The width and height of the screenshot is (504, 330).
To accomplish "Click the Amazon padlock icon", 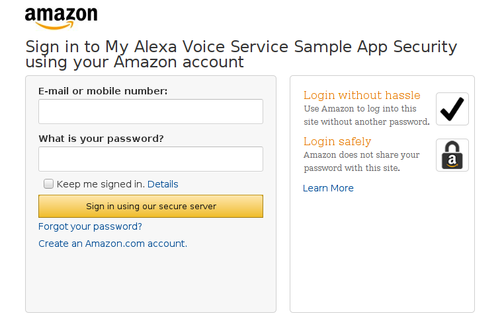I will pos(452,155).
